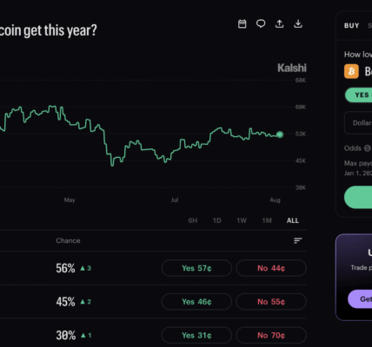
Task: Click the download chart icon
Action: coord(298,23)
